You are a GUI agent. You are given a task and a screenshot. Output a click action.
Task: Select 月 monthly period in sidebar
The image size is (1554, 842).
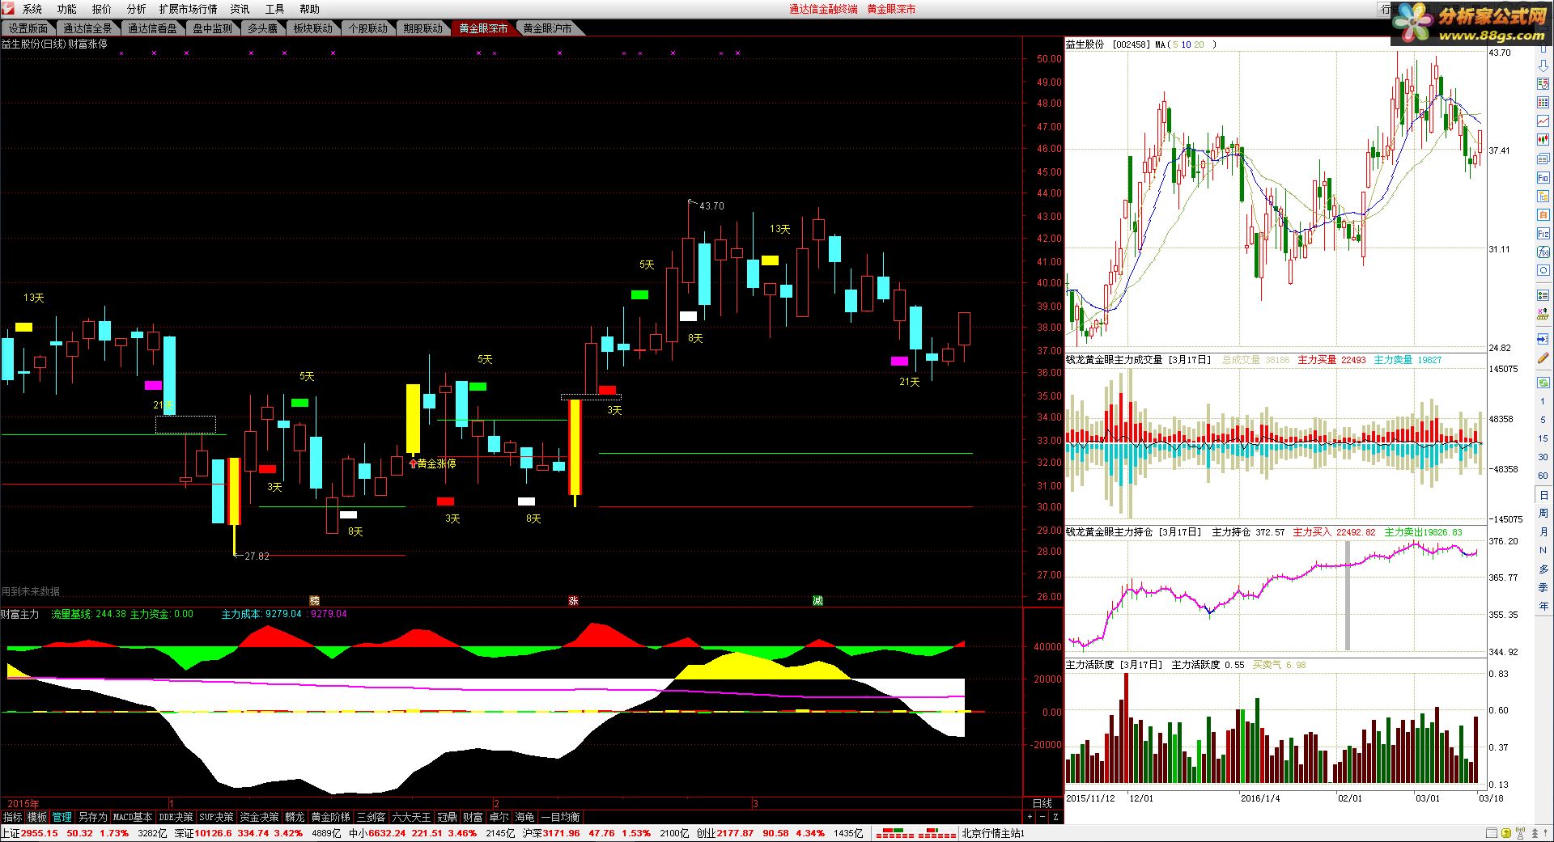[x=1543, y=532]
